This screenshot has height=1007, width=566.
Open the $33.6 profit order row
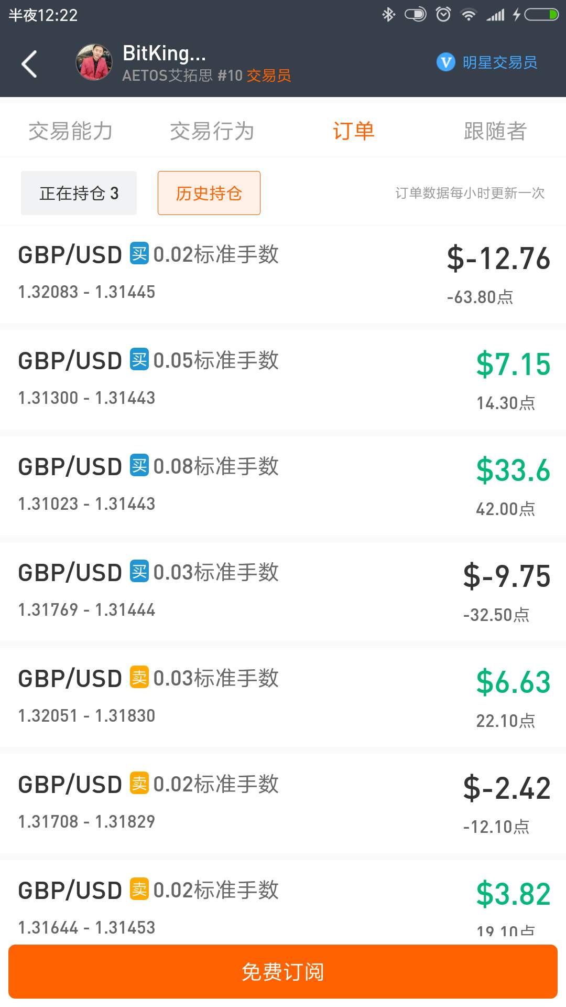283,486
